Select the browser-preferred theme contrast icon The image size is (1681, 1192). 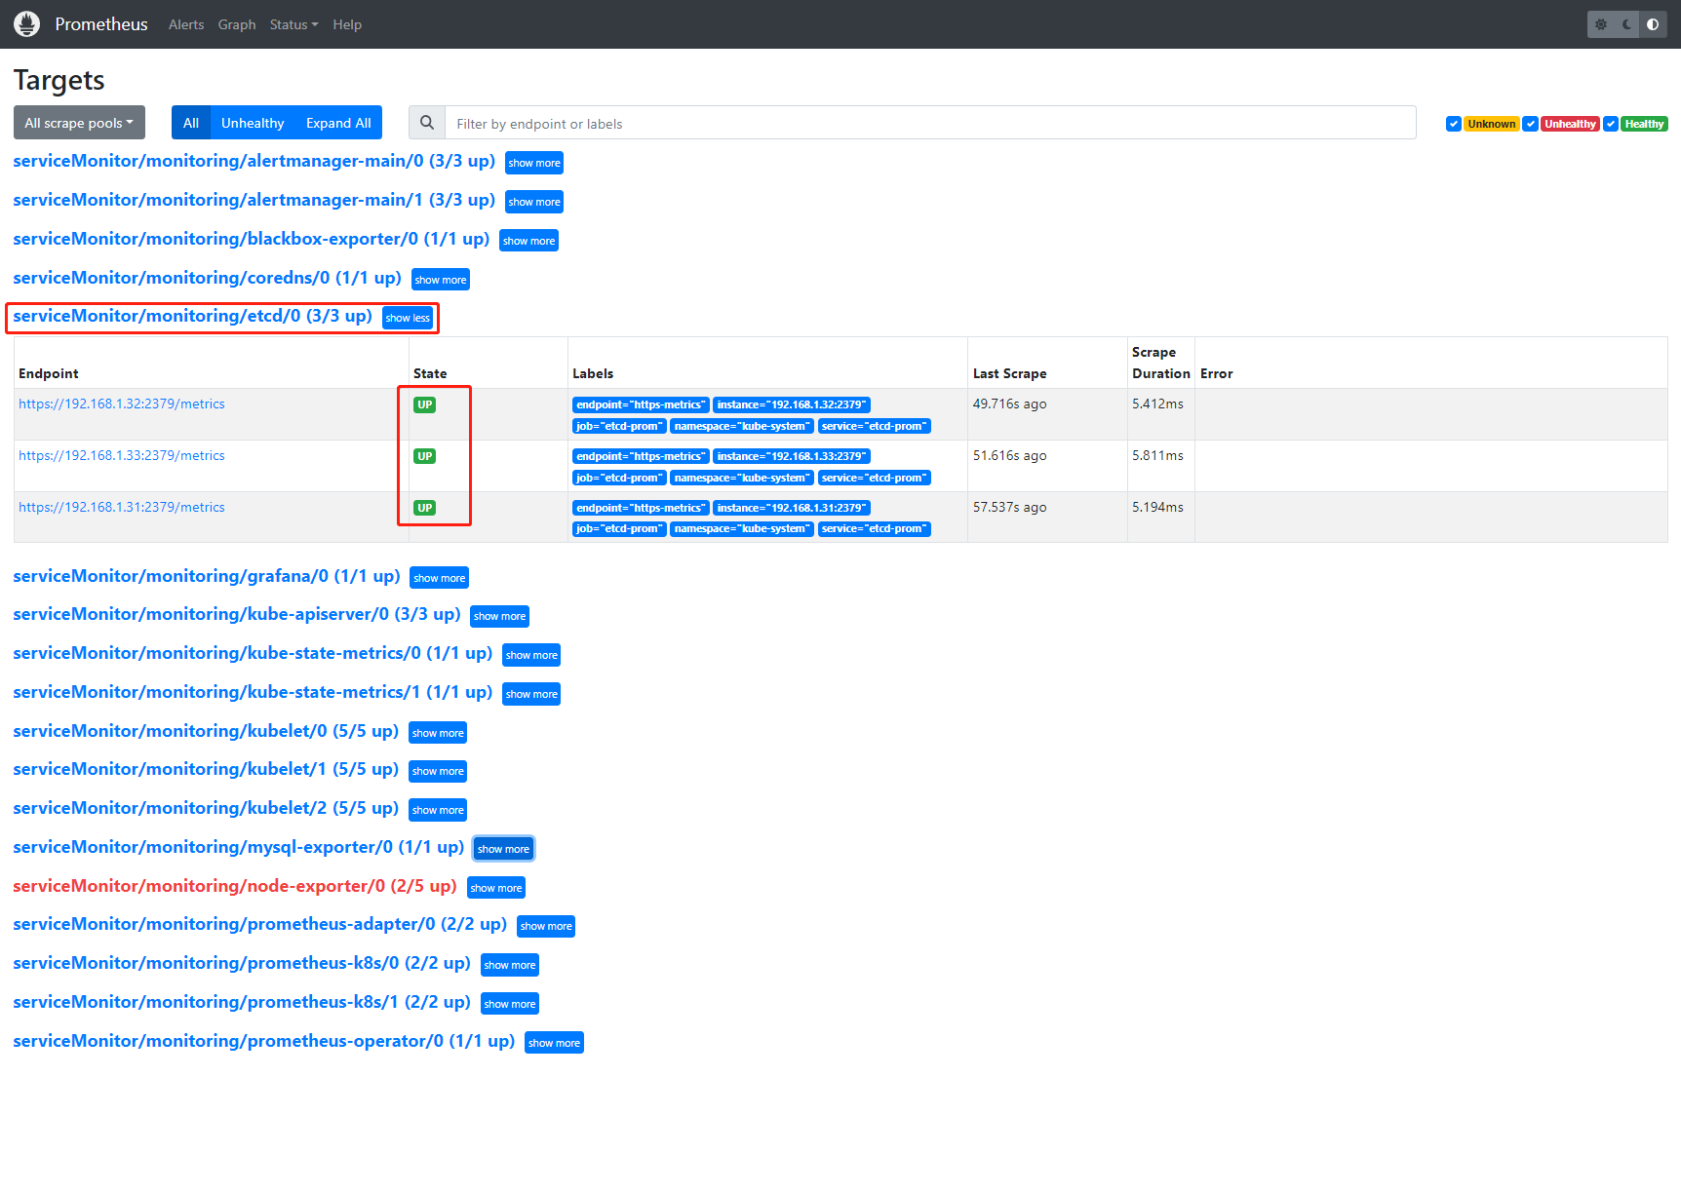[1653, 24]
